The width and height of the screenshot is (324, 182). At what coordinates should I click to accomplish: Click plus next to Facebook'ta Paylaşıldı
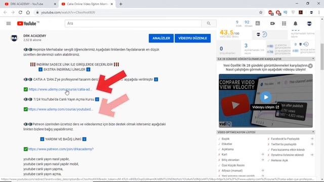click(x=312, y=139)
